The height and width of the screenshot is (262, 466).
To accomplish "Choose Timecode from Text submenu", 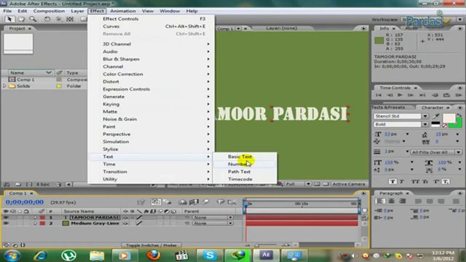I will coord(240,179).
